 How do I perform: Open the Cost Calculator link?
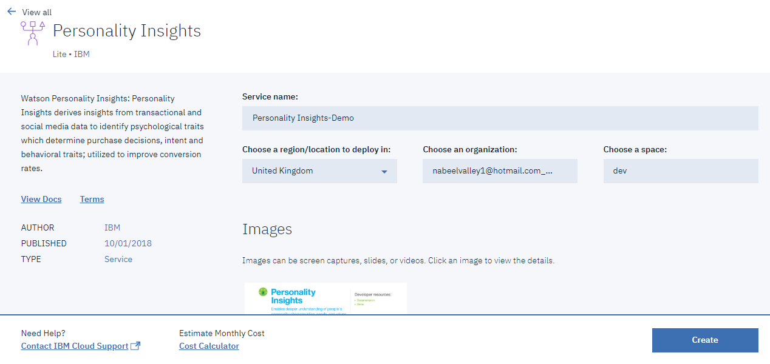pyautogui.click(x=208, y=346)
